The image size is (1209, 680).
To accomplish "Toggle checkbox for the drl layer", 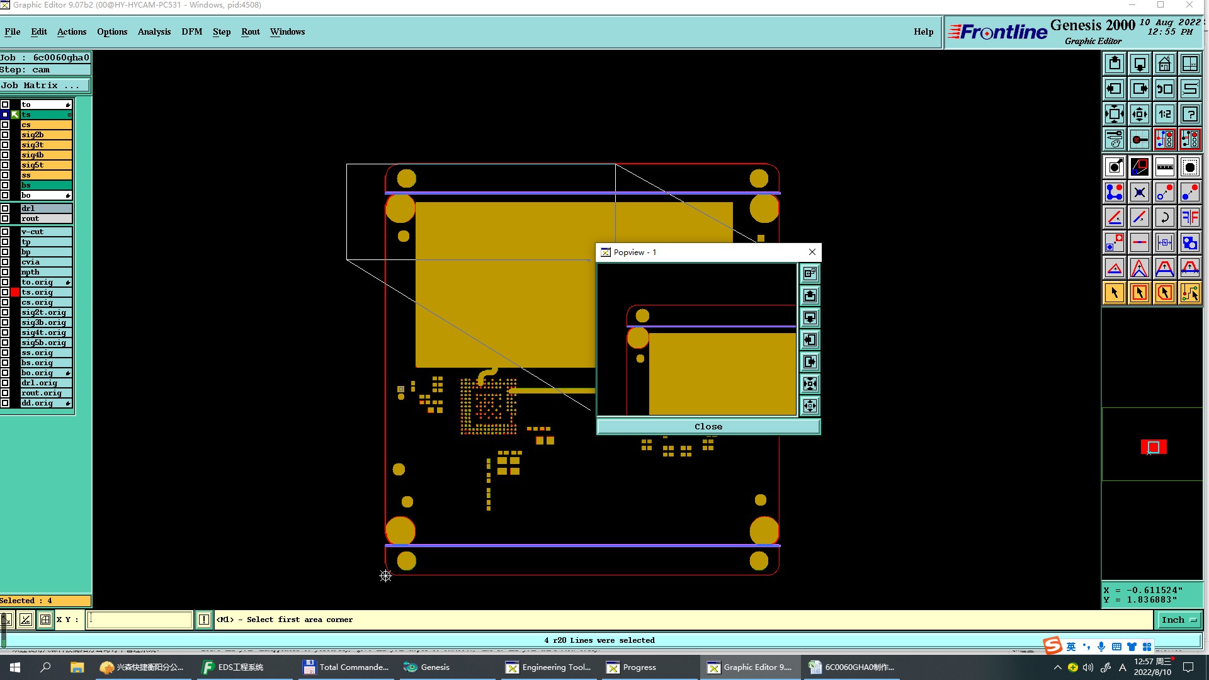I will click(x=5, y=208).
